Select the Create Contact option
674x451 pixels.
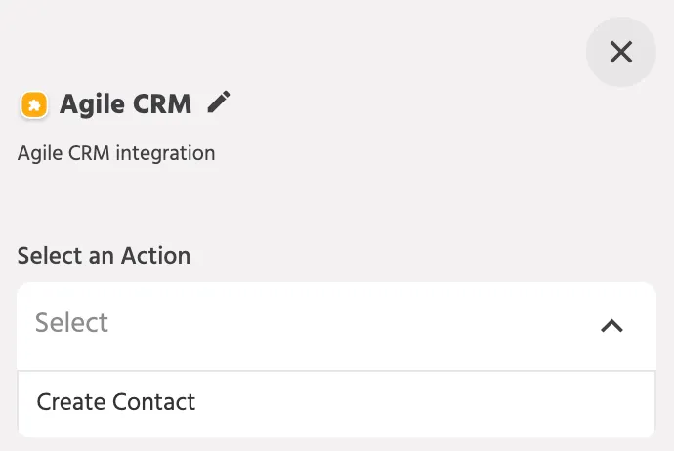coord(336,402)
